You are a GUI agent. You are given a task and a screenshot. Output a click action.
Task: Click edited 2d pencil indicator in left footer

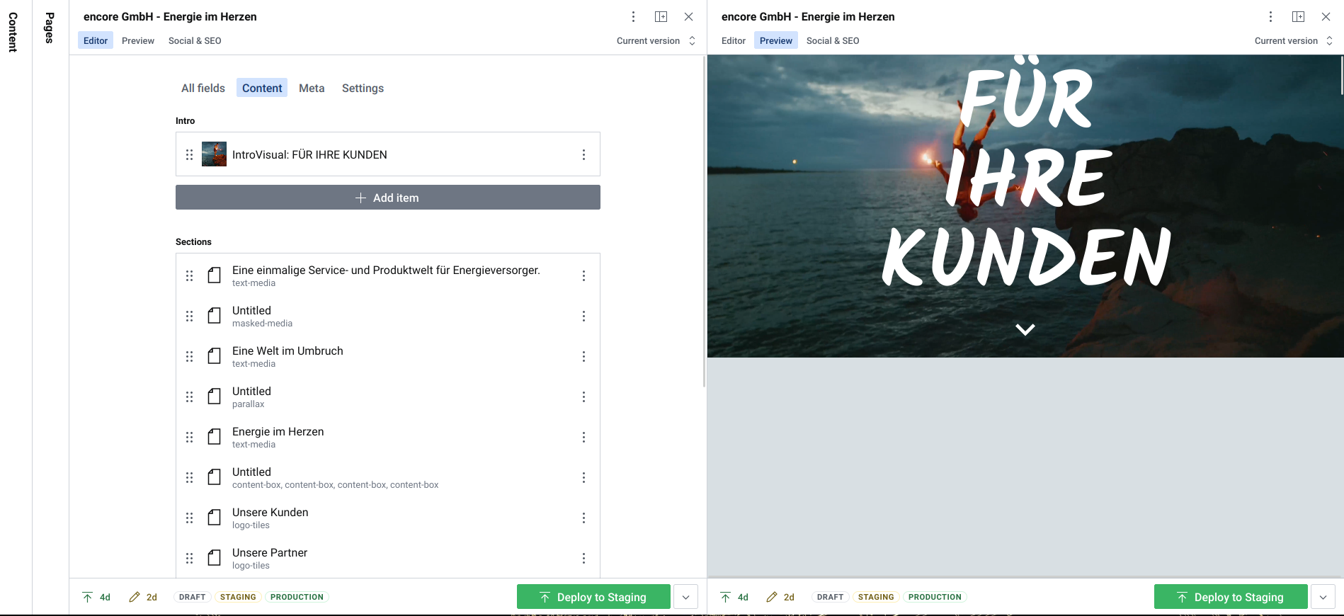(143, 597)
